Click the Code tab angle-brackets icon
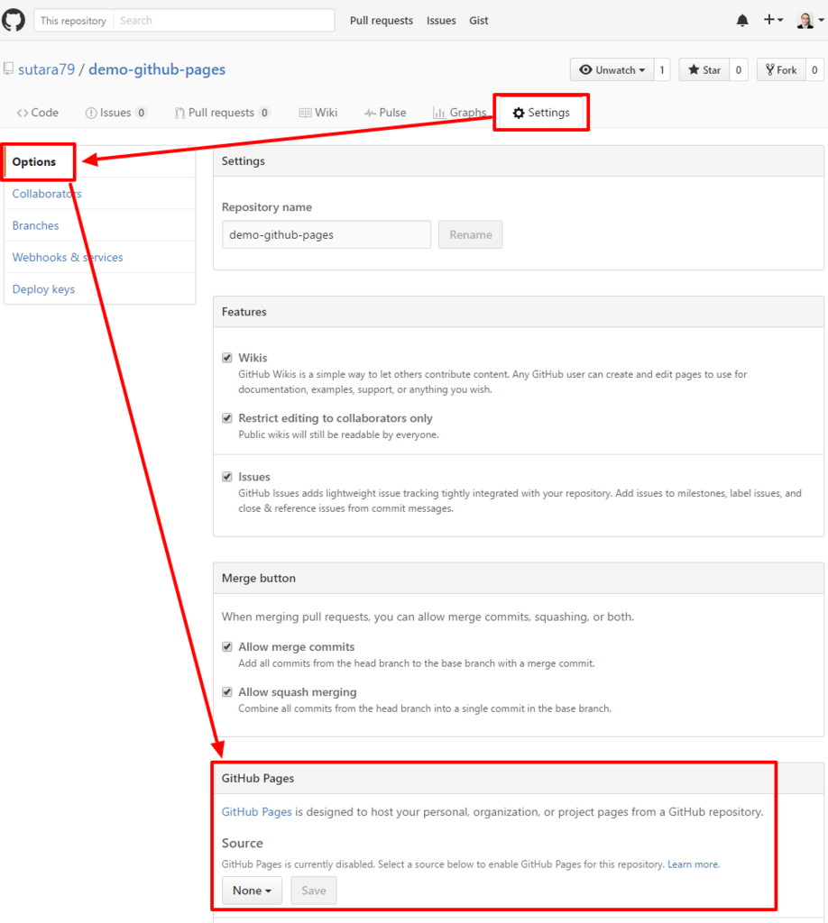Image resolution: width=828 pixels, height=923 pixels. pos(23,113)
